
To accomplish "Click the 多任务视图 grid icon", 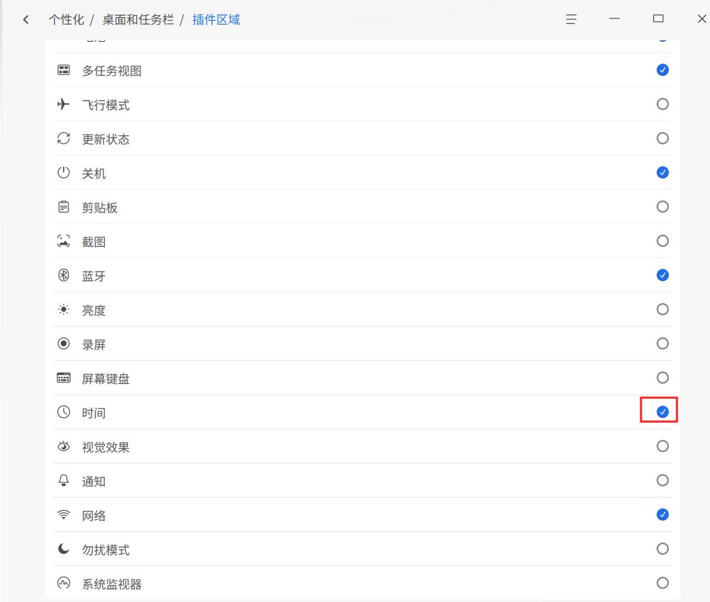I will coord(64,70).
